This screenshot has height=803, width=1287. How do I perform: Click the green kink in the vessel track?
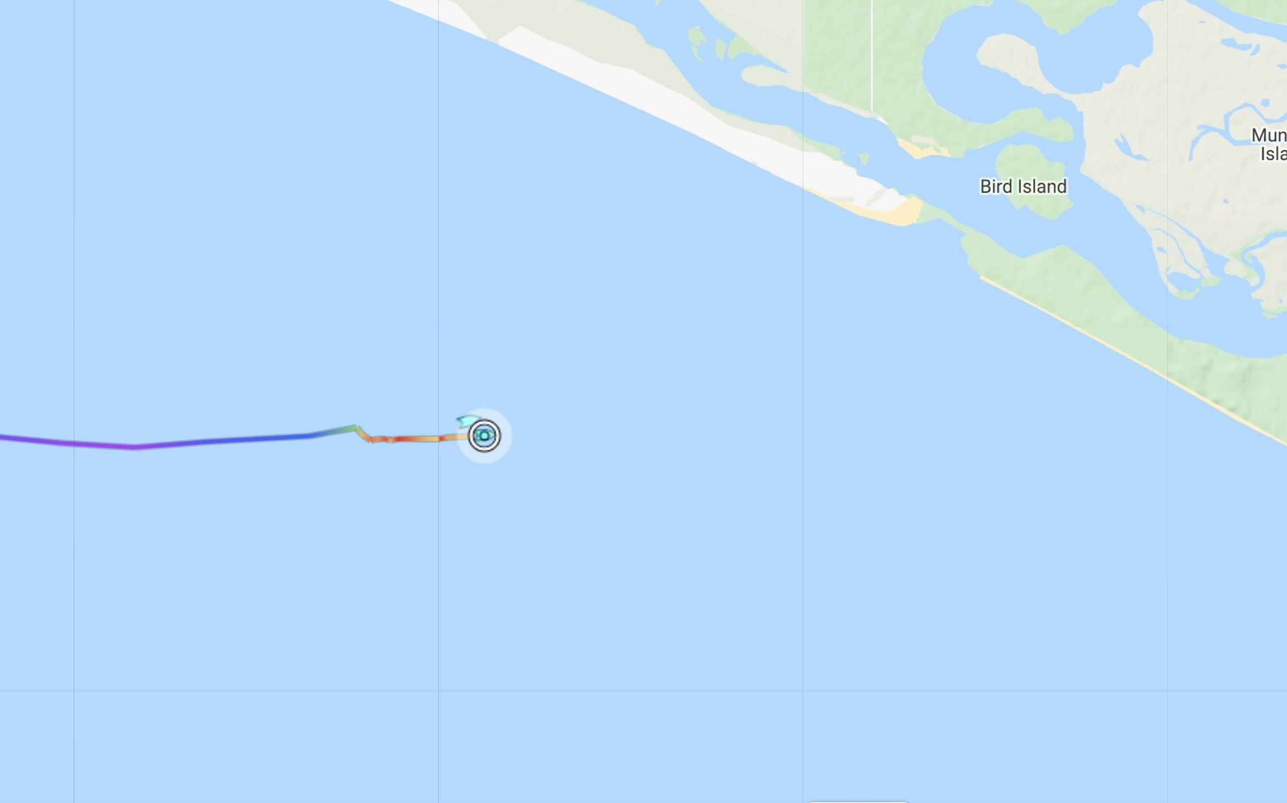[x=355, y=427]
